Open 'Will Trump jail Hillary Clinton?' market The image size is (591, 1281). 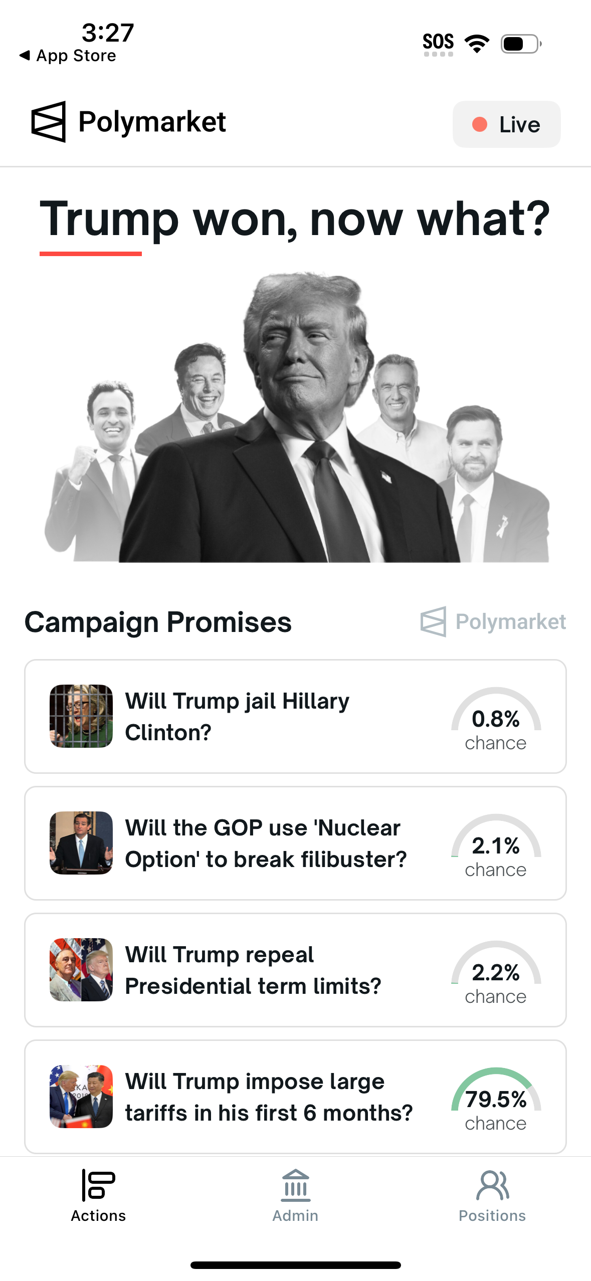pyautogui.click(x=237, y=716)
